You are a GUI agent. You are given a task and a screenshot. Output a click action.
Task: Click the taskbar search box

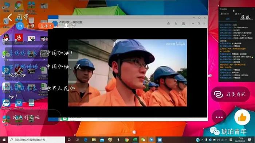point(36,140)
